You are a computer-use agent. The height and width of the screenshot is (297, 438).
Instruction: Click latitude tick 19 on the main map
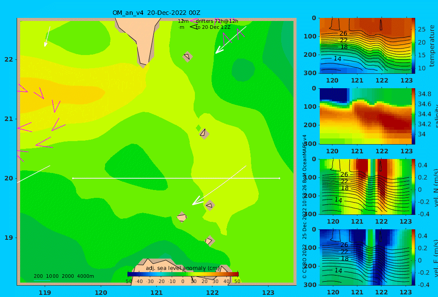click(9, 238)
